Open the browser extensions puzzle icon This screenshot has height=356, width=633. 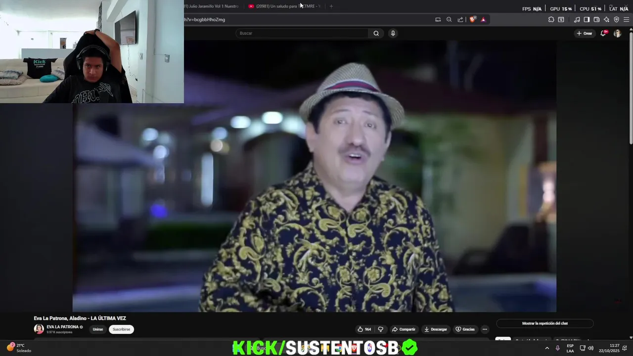[551, 20]
